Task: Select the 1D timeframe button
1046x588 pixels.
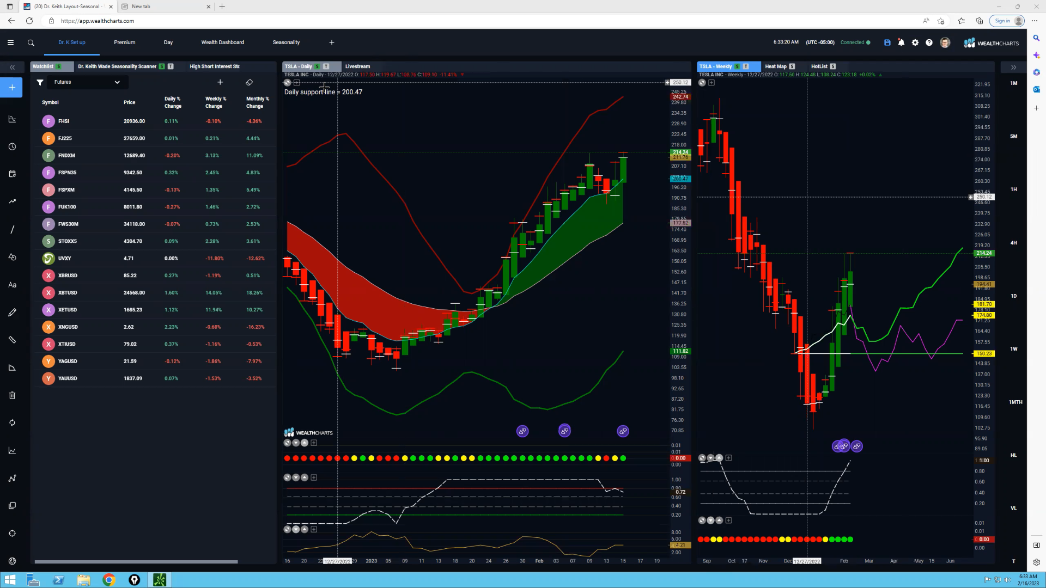Action: click(1013, 296)
